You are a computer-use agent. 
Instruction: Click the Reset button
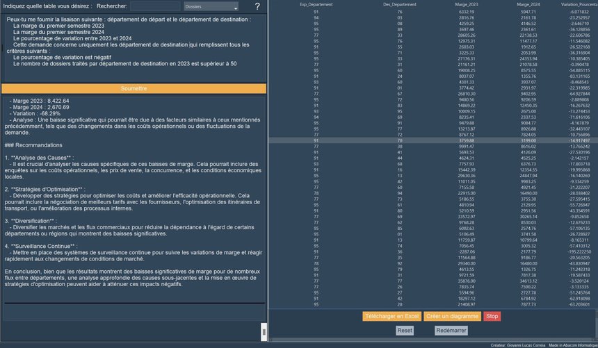tap(405, 331)
